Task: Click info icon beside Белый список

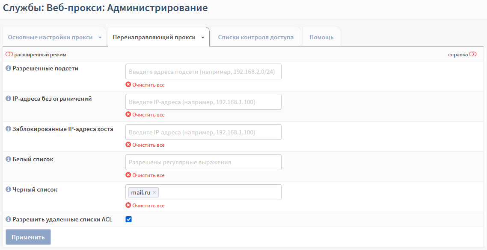Action: [x=9, y=159]
